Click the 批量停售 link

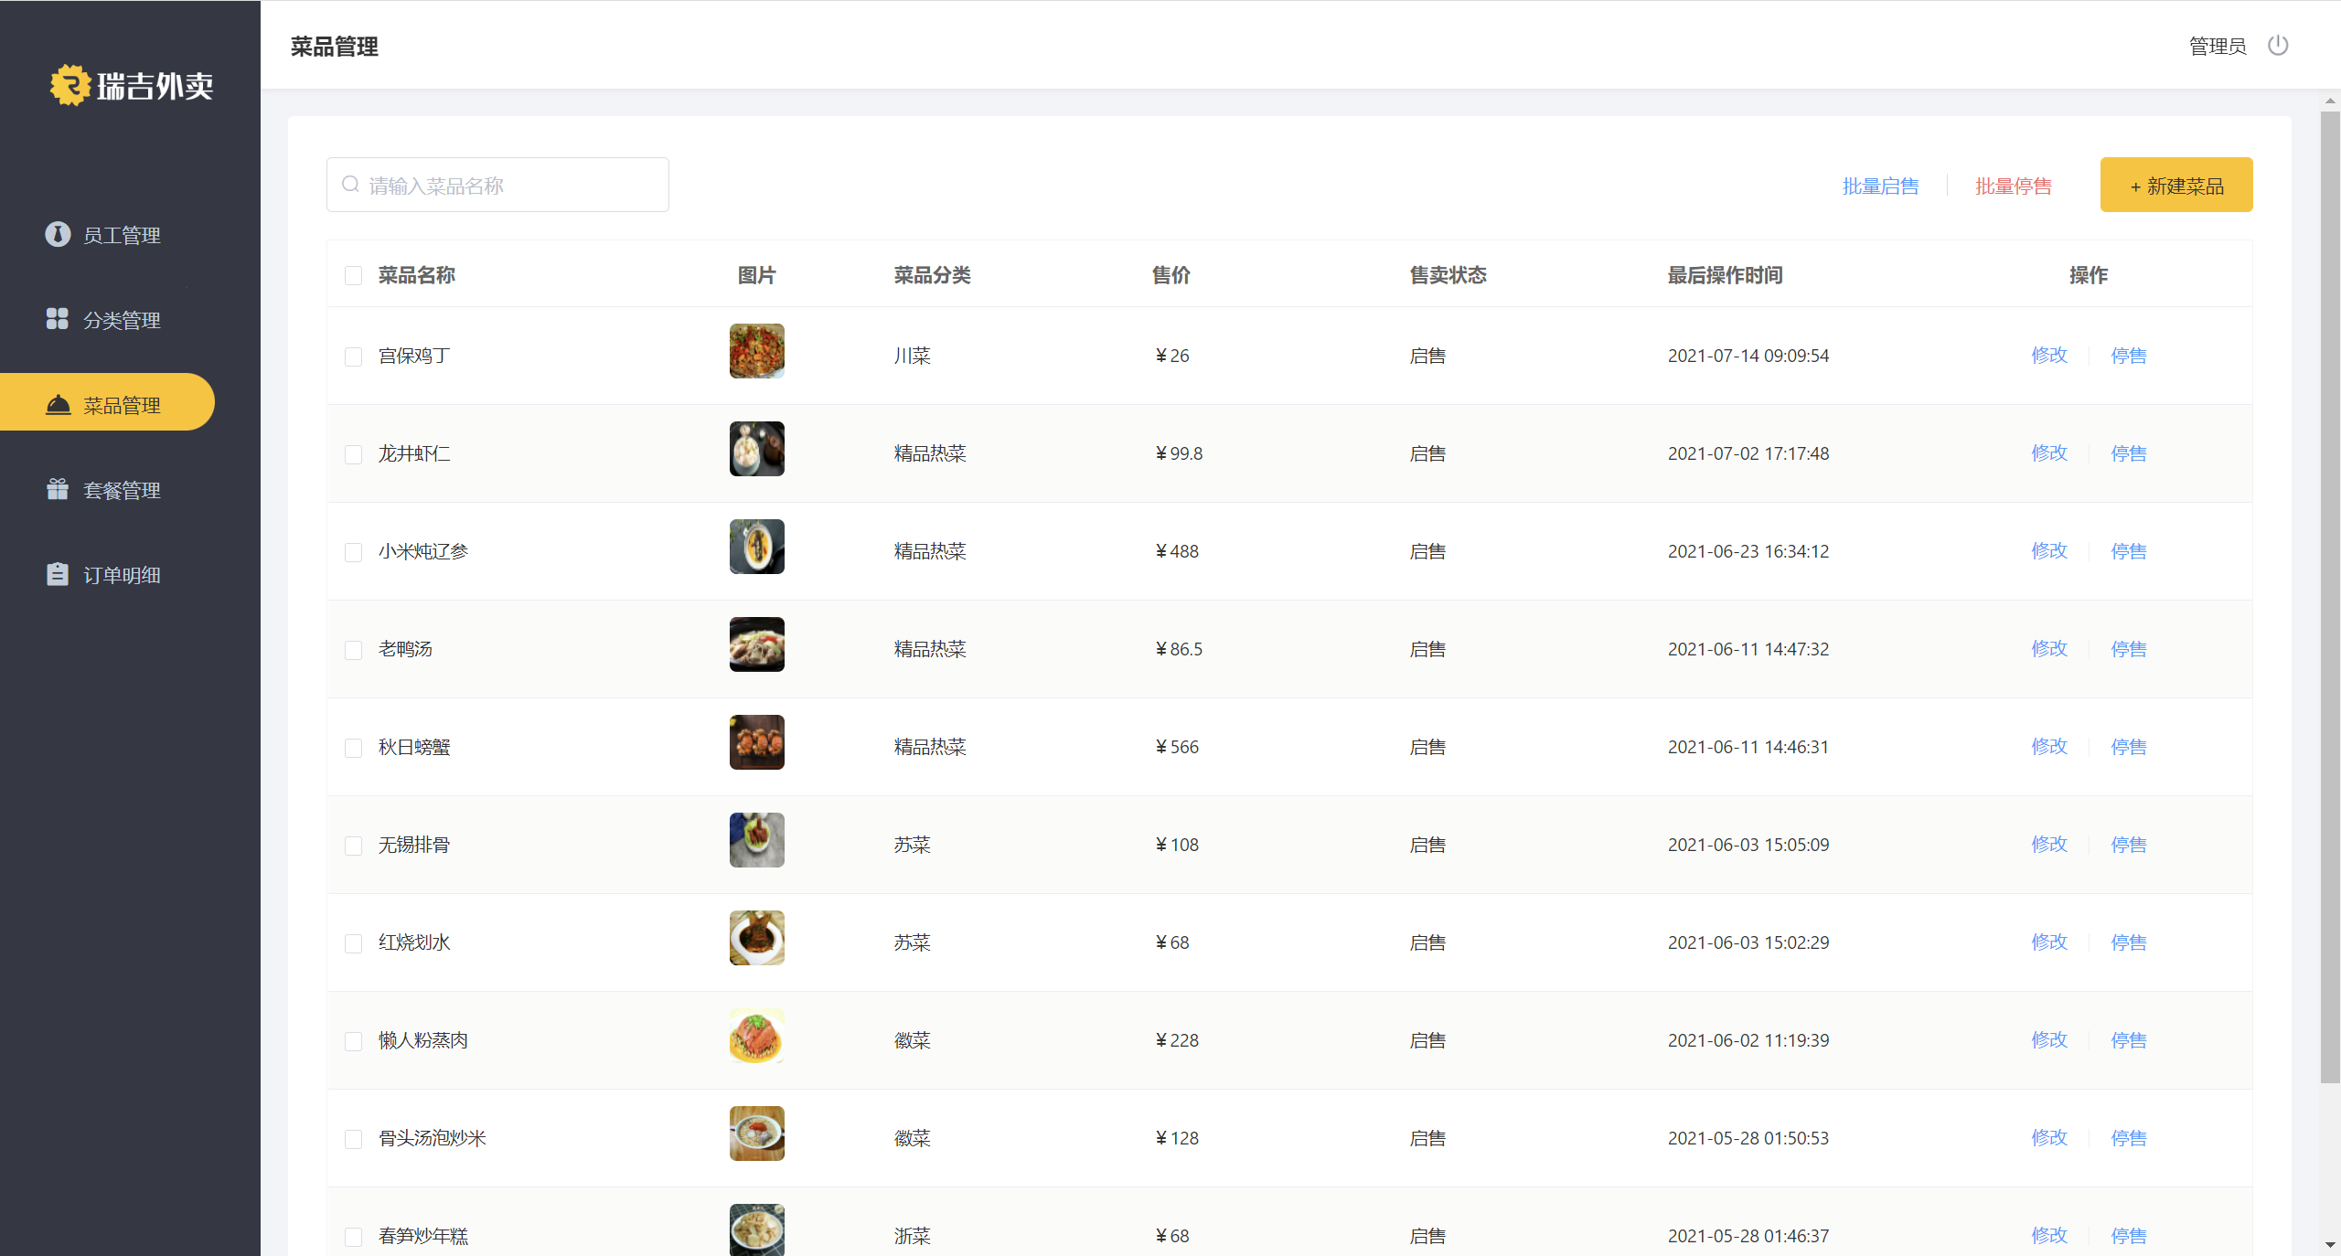point(2013,186)
